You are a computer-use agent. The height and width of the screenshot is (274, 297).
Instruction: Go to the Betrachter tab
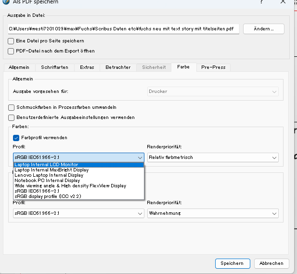tap(118, 67)
